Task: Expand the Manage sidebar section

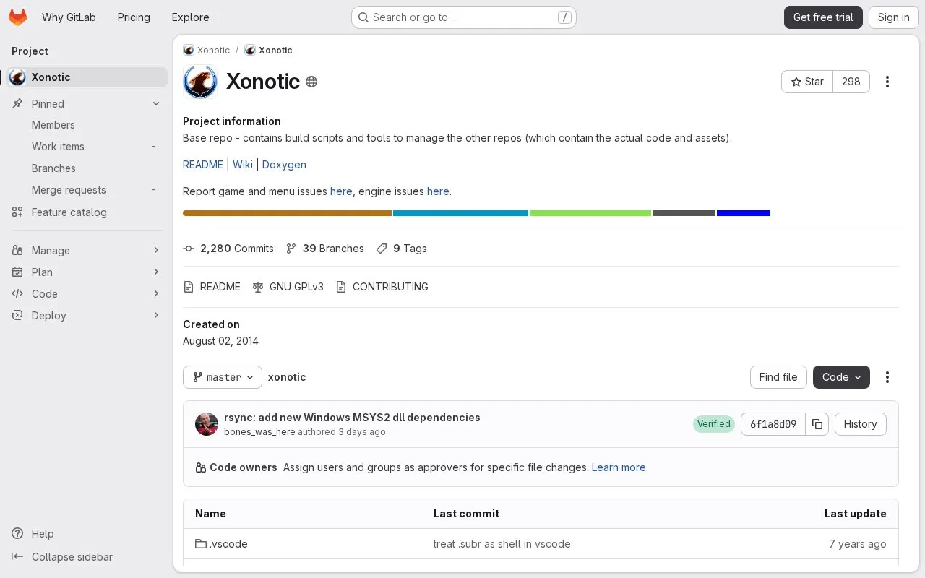Action: [x=87, y=251]
